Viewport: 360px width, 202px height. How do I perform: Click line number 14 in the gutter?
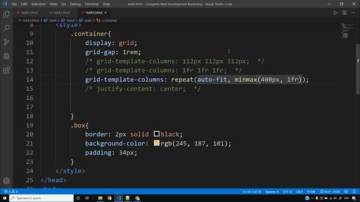[x=30, y=80]
